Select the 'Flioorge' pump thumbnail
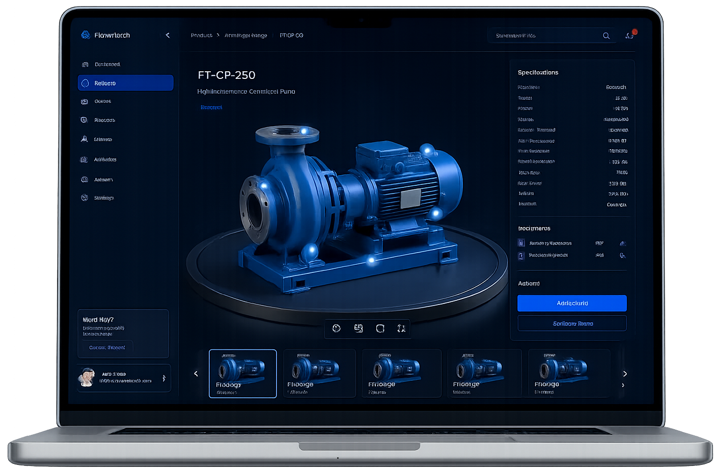 484,373
